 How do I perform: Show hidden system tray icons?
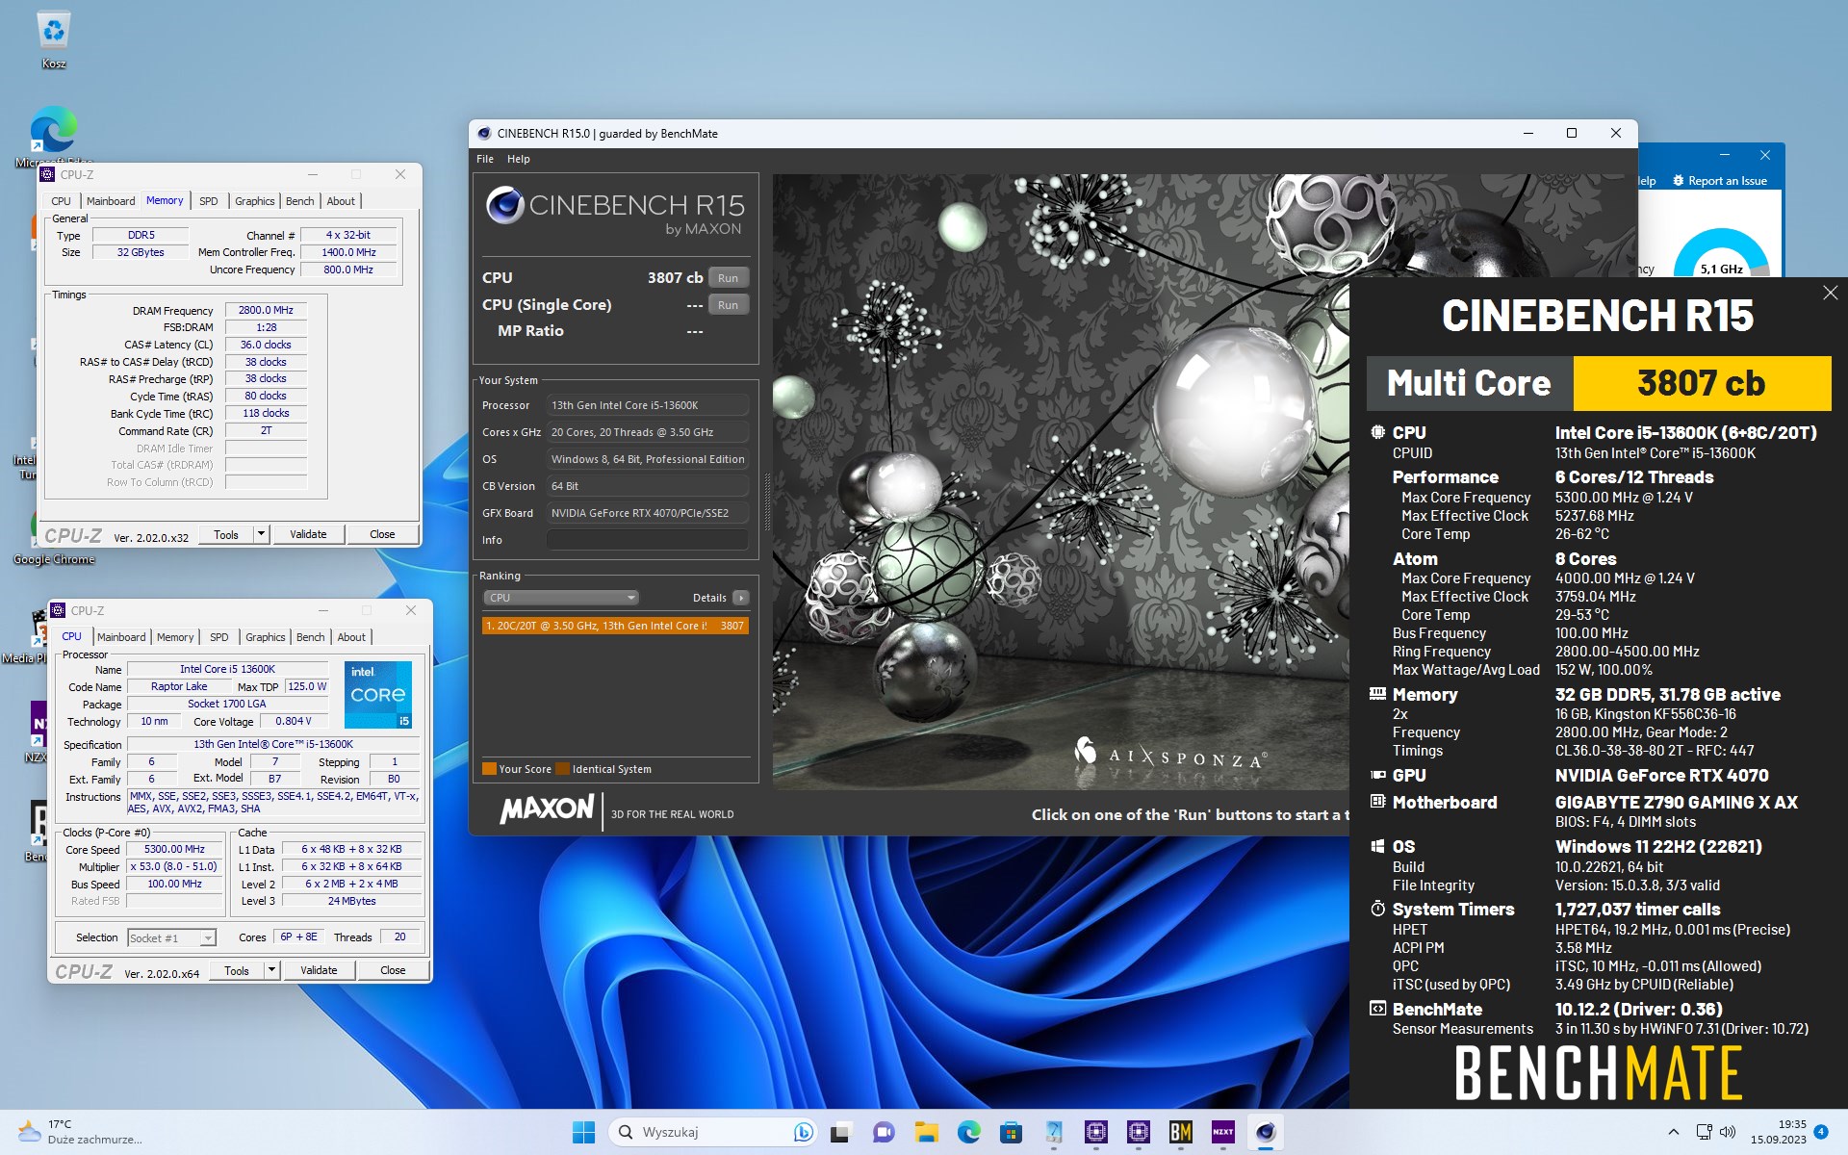[1673, 1132]
